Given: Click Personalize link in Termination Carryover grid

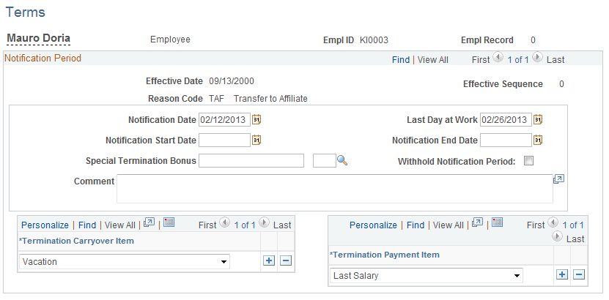Looking at the screenshot, I should (x=45, y=225).
